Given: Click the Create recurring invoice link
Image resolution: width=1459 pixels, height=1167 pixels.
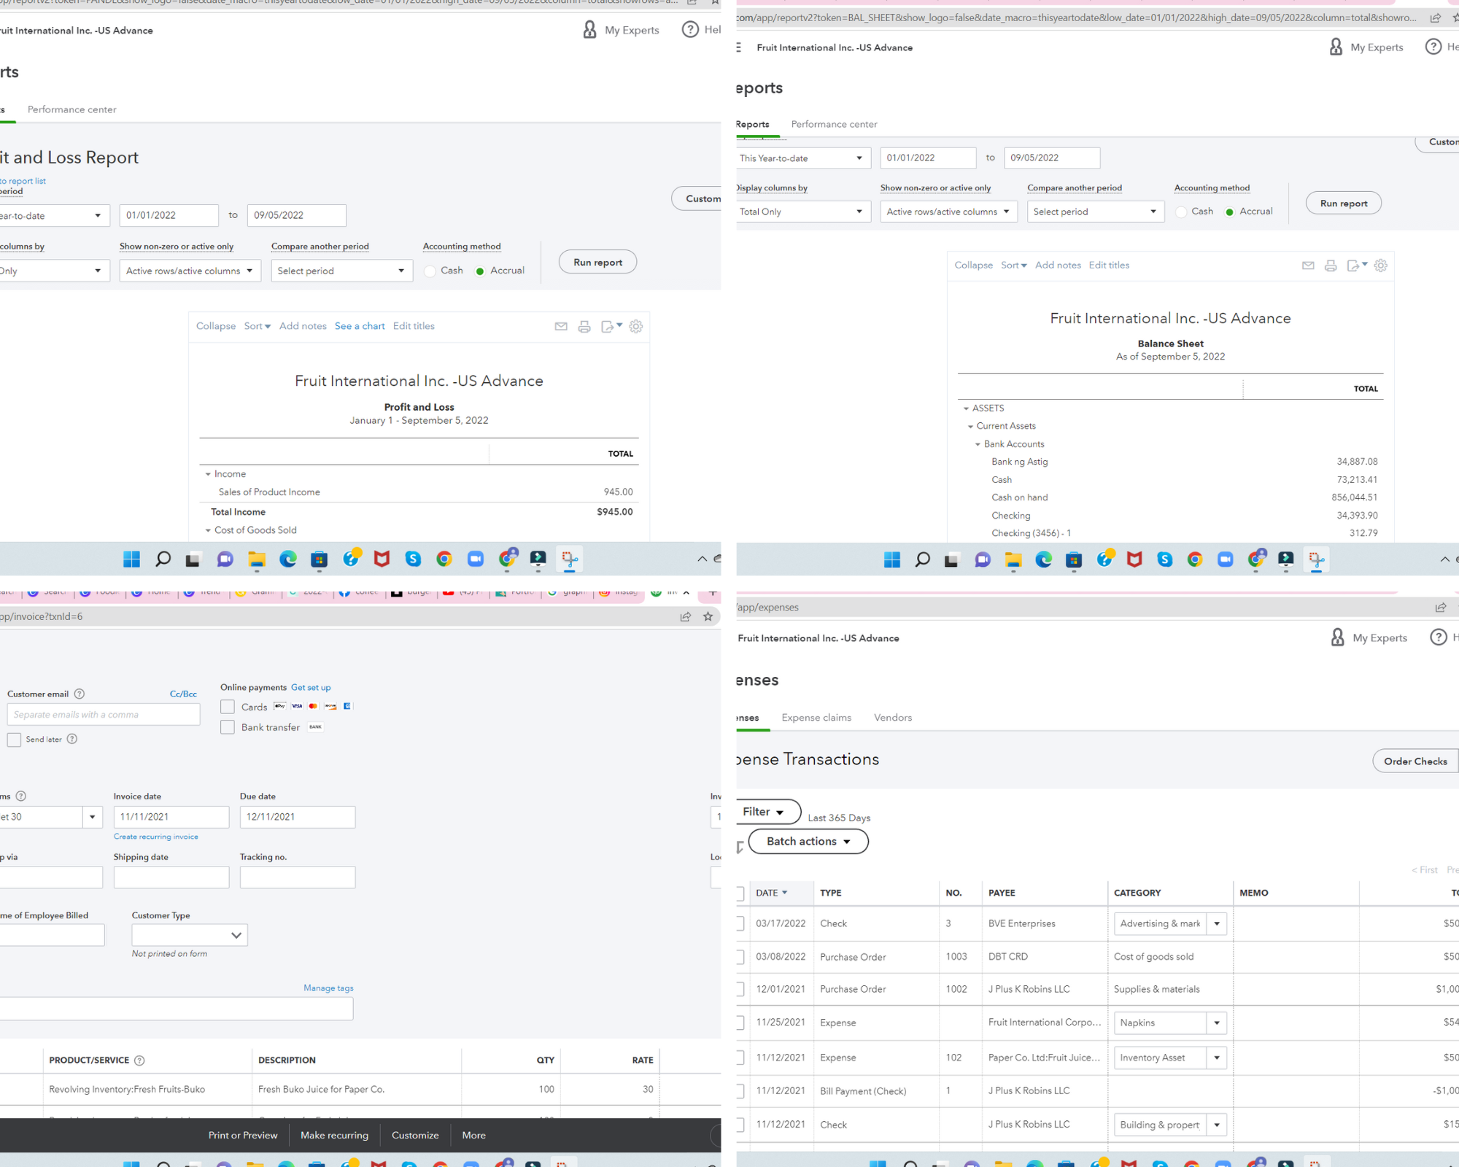Looking at the screenshot, I should point(155,837).
